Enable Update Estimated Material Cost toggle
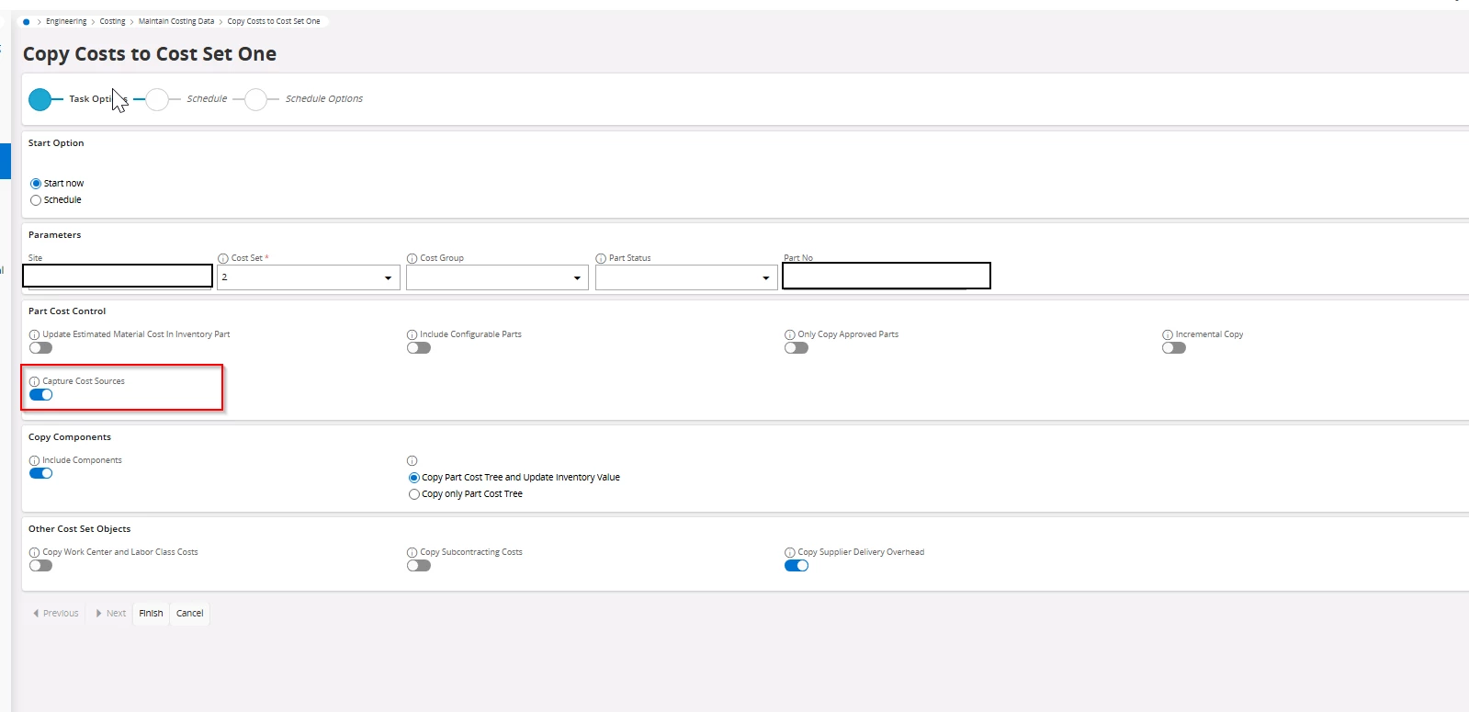Screen dimensions: 1469x712 [41, 348]
